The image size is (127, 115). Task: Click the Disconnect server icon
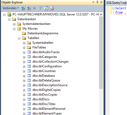point(29,8)
